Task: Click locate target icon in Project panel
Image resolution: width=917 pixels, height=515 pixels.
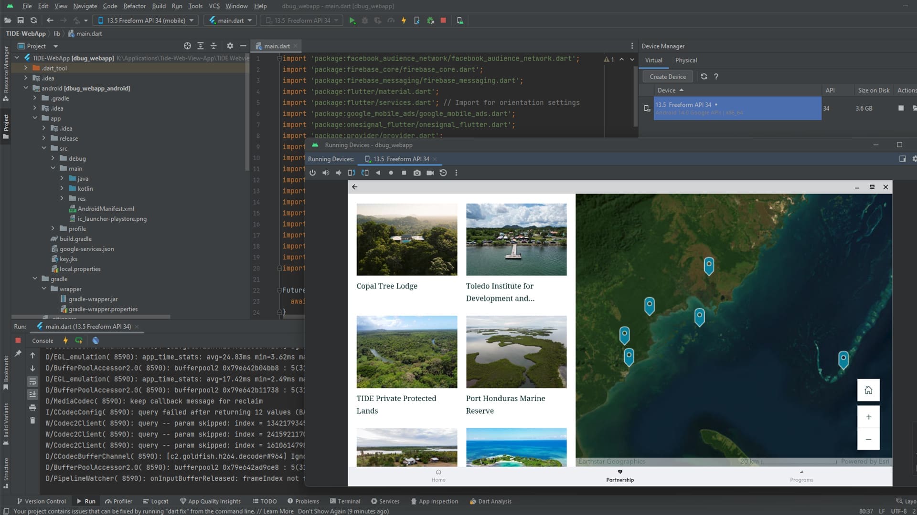Action: (x=187, y=46)
